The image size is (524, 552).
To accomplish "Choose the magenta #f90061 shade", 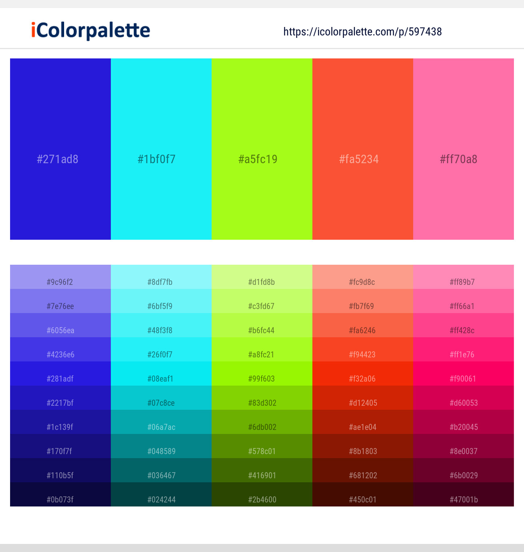I will coord(464,374).
